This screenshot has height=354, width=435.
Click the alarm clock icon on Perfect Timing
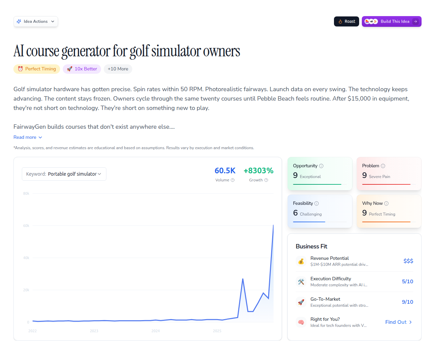click(20, 69)
